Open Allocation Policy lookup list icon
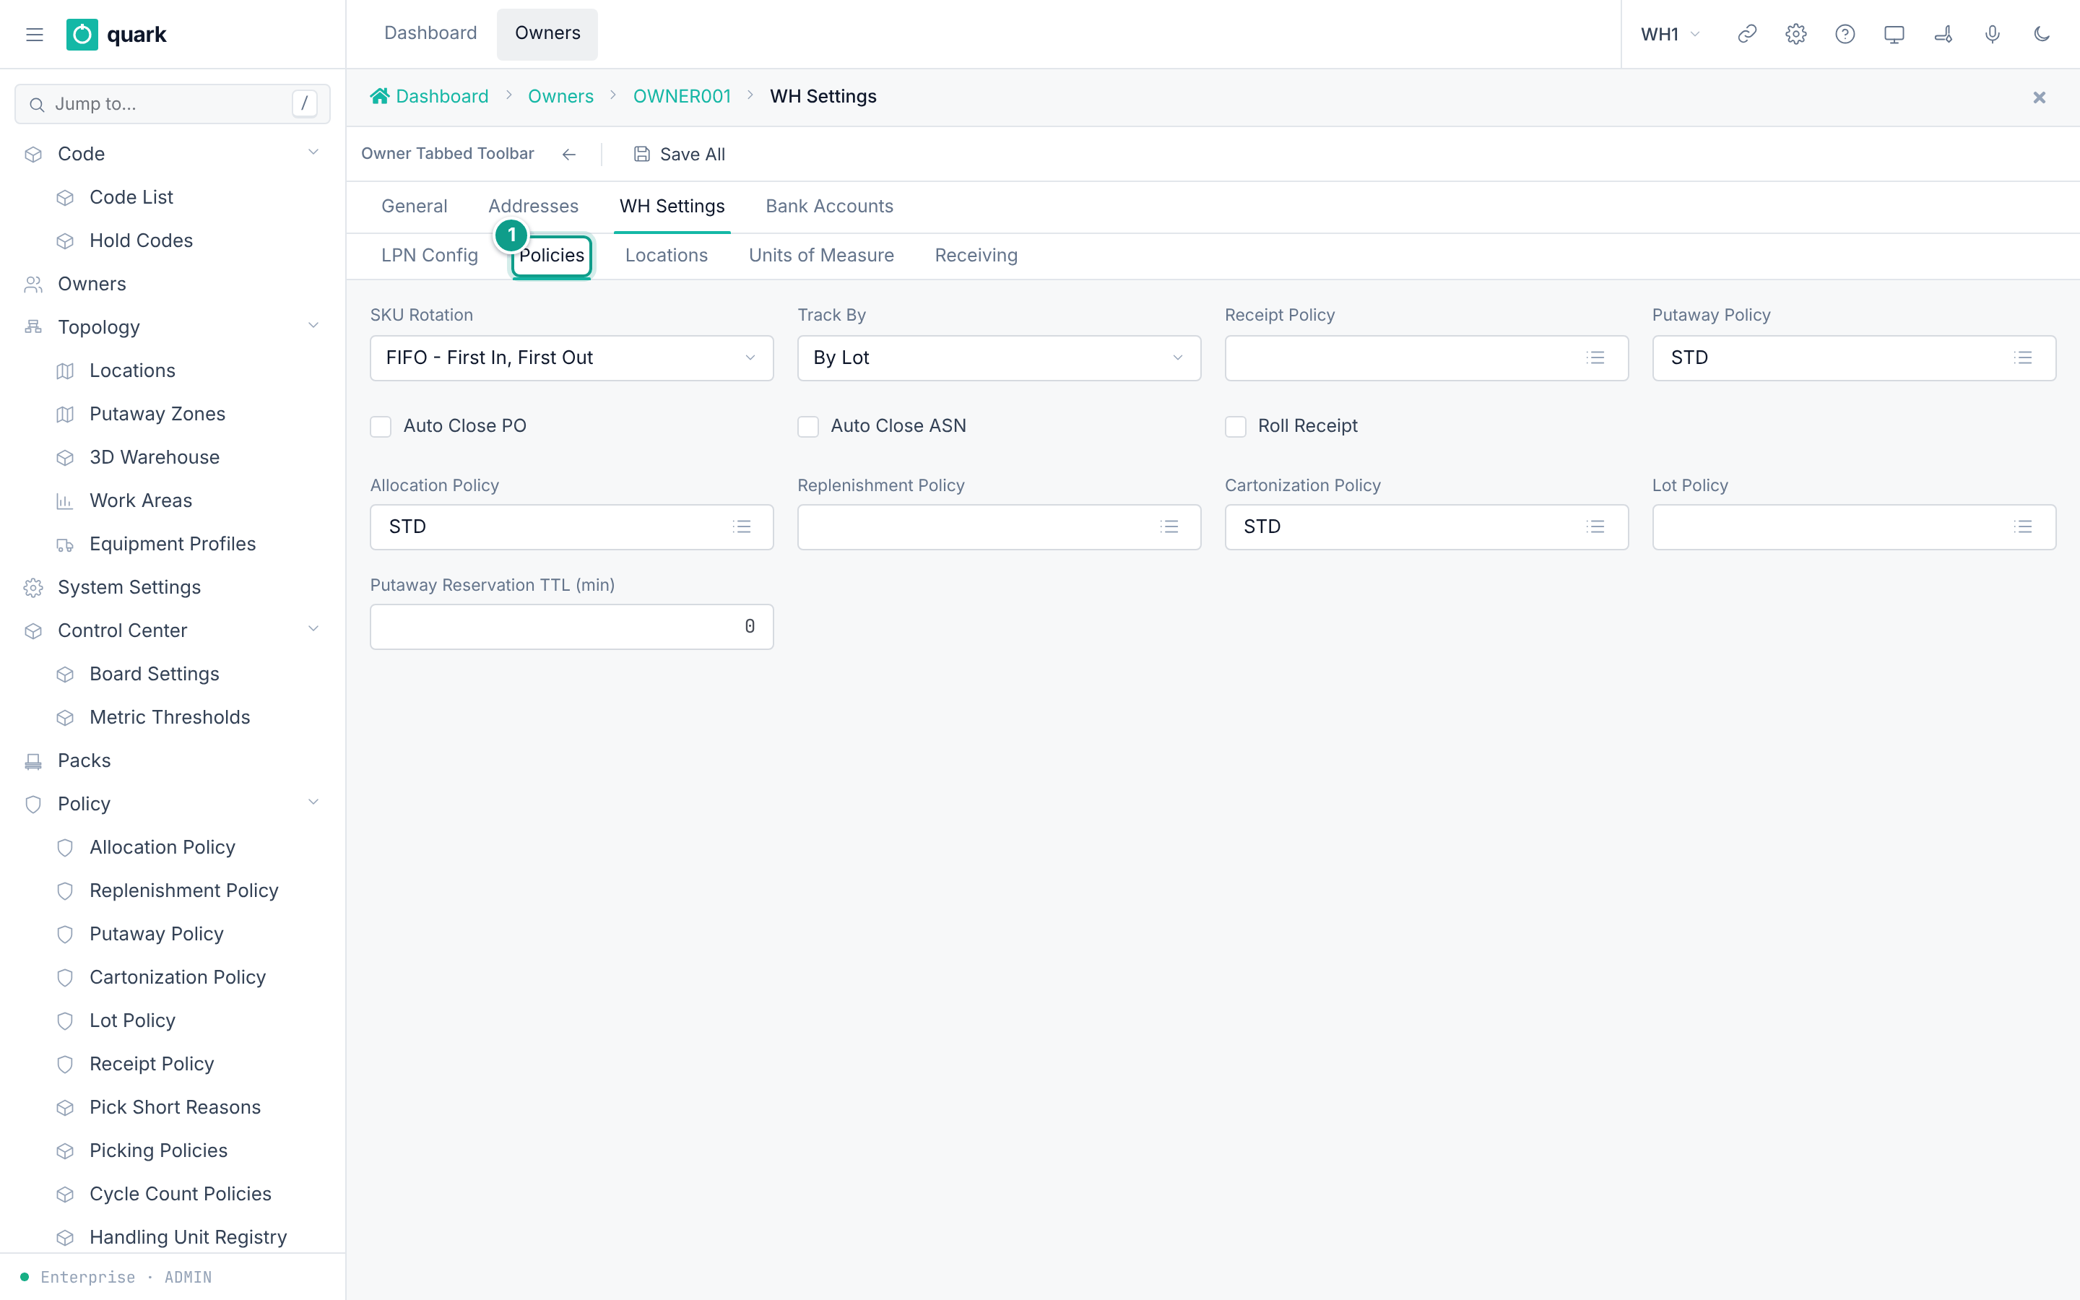This screenshot has width=2080, height=1300. click(x=741, y=526)
